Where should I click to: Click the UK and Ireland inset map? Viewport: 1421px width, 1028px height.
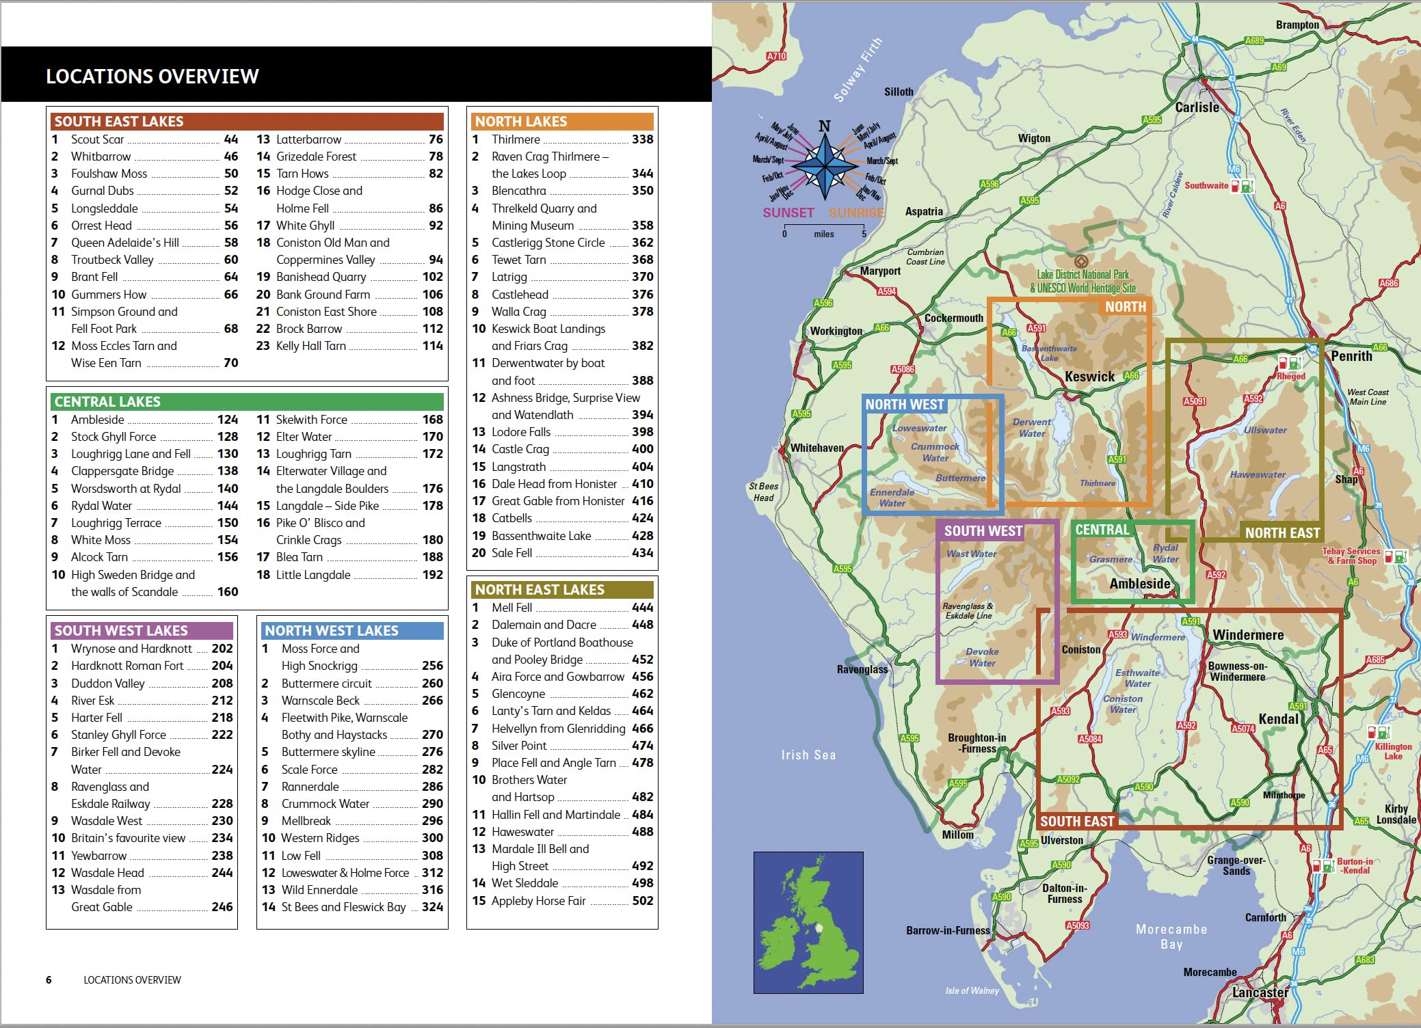click(808, 922)
